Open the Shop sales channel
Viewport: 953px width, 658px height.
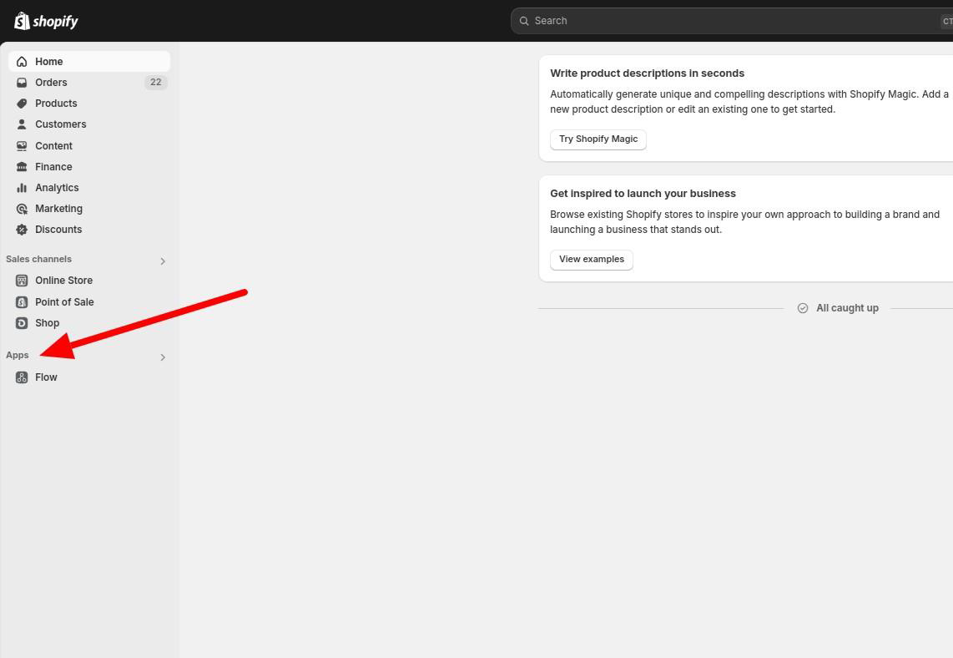pyautogui.click(x=89, y=323)
